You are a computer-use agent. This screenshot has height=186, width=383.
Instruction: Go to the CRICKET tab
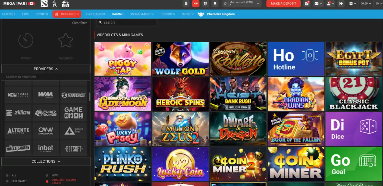point(9,14)
